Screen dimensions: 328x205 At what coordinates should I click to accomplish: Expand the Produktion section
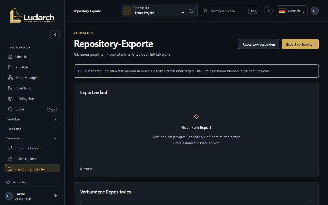click(32, 129)
